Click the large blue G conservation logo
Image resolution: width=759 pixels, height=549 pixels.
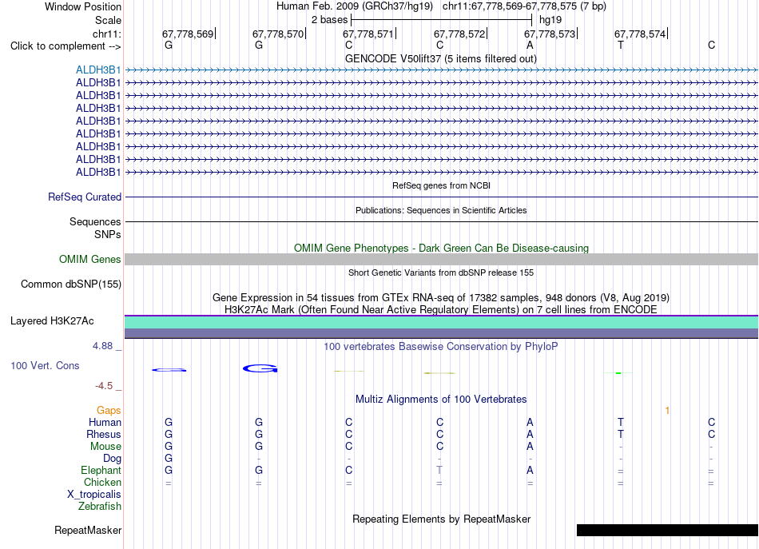click(x=260, y=369)
